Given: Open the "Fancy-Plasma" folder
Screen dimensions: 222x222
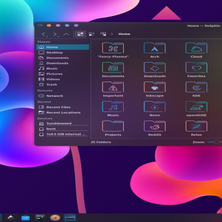Looking at the screenshot, I should point(113,48).
